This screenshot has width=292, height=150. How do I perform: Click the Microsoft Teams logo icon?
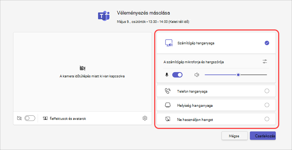104,16
